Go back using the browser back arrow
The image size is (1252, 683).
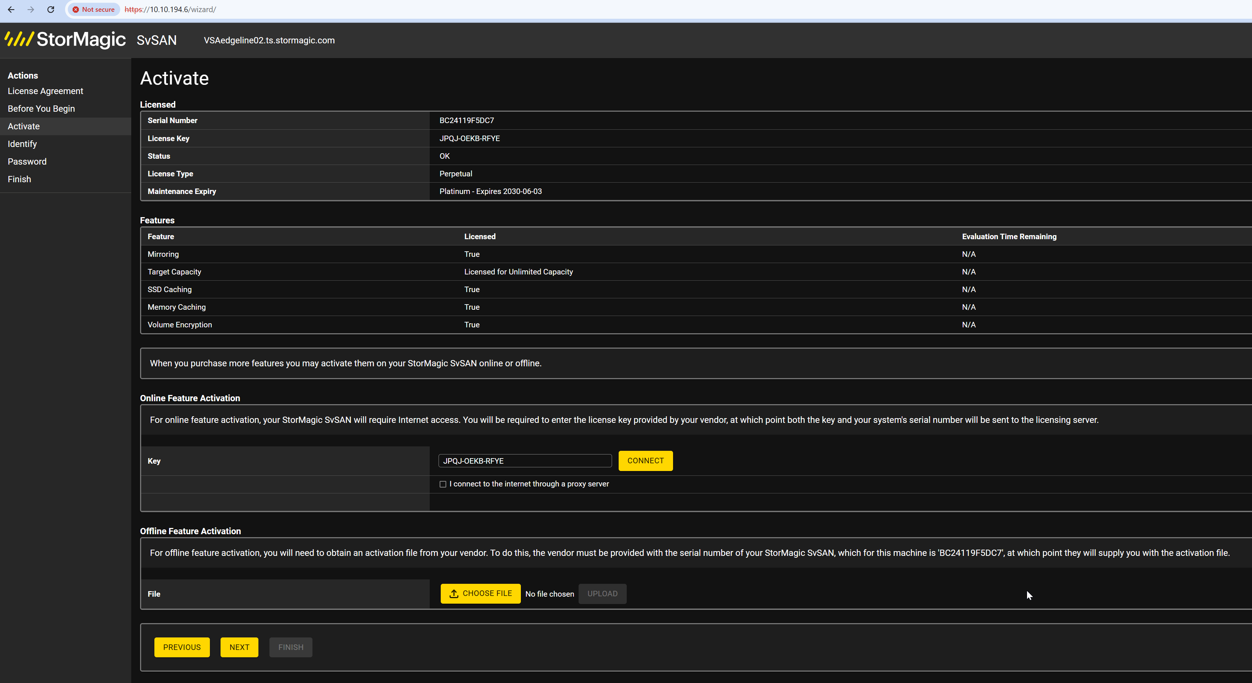click(11, 9)
